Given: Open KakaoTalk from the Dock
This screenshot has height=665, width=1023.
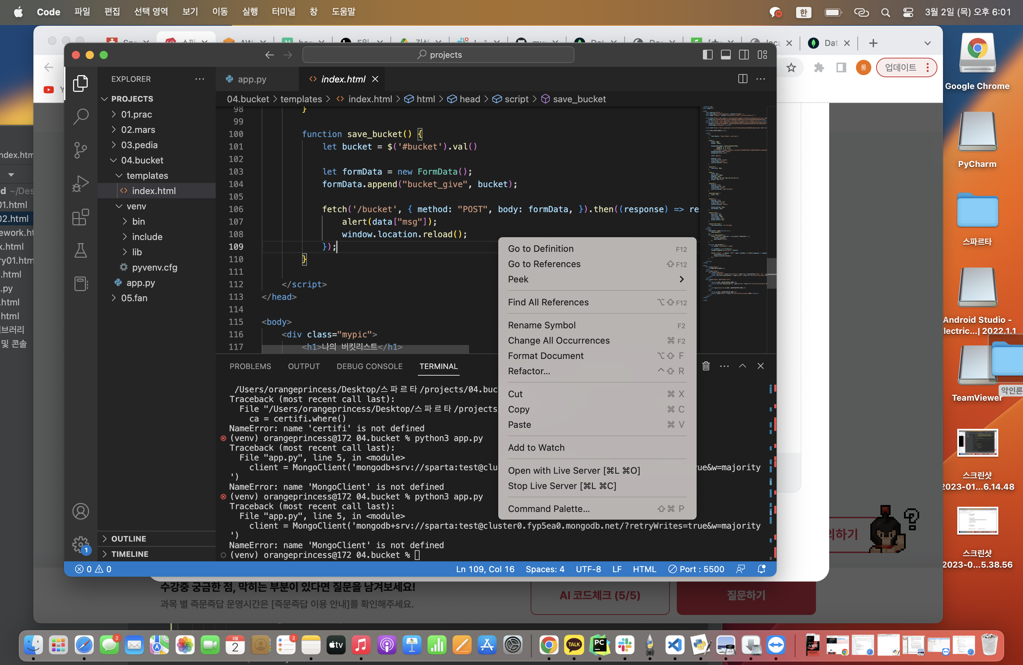Looking at the screenshot, I should click(574, 644).
